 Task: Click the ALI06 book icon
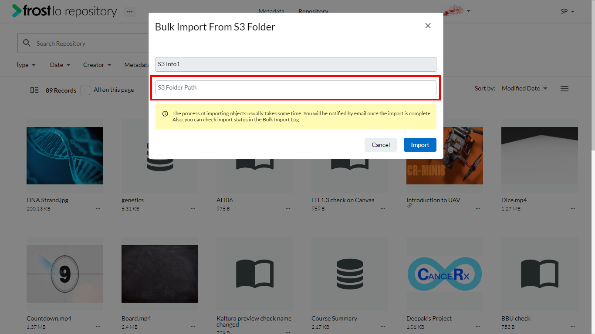pos(255,164)
